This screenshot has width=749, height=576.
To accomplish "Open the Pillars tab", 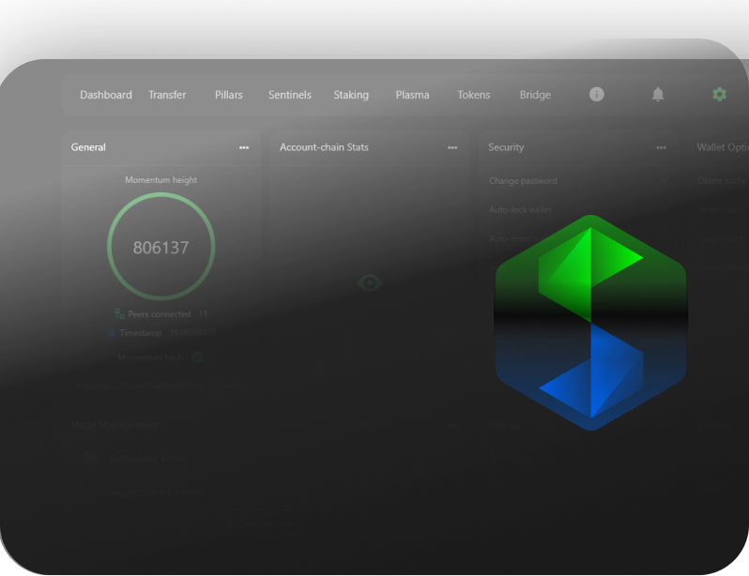I will (228, 95).
